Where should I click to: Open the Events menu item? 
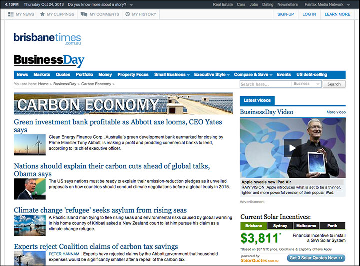click(x=284, y=75)
